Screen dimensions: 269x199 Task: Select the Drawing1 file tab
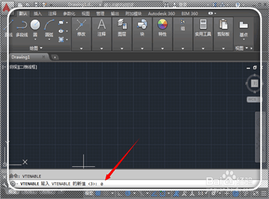pyautogui.click(x=29, y=57)
